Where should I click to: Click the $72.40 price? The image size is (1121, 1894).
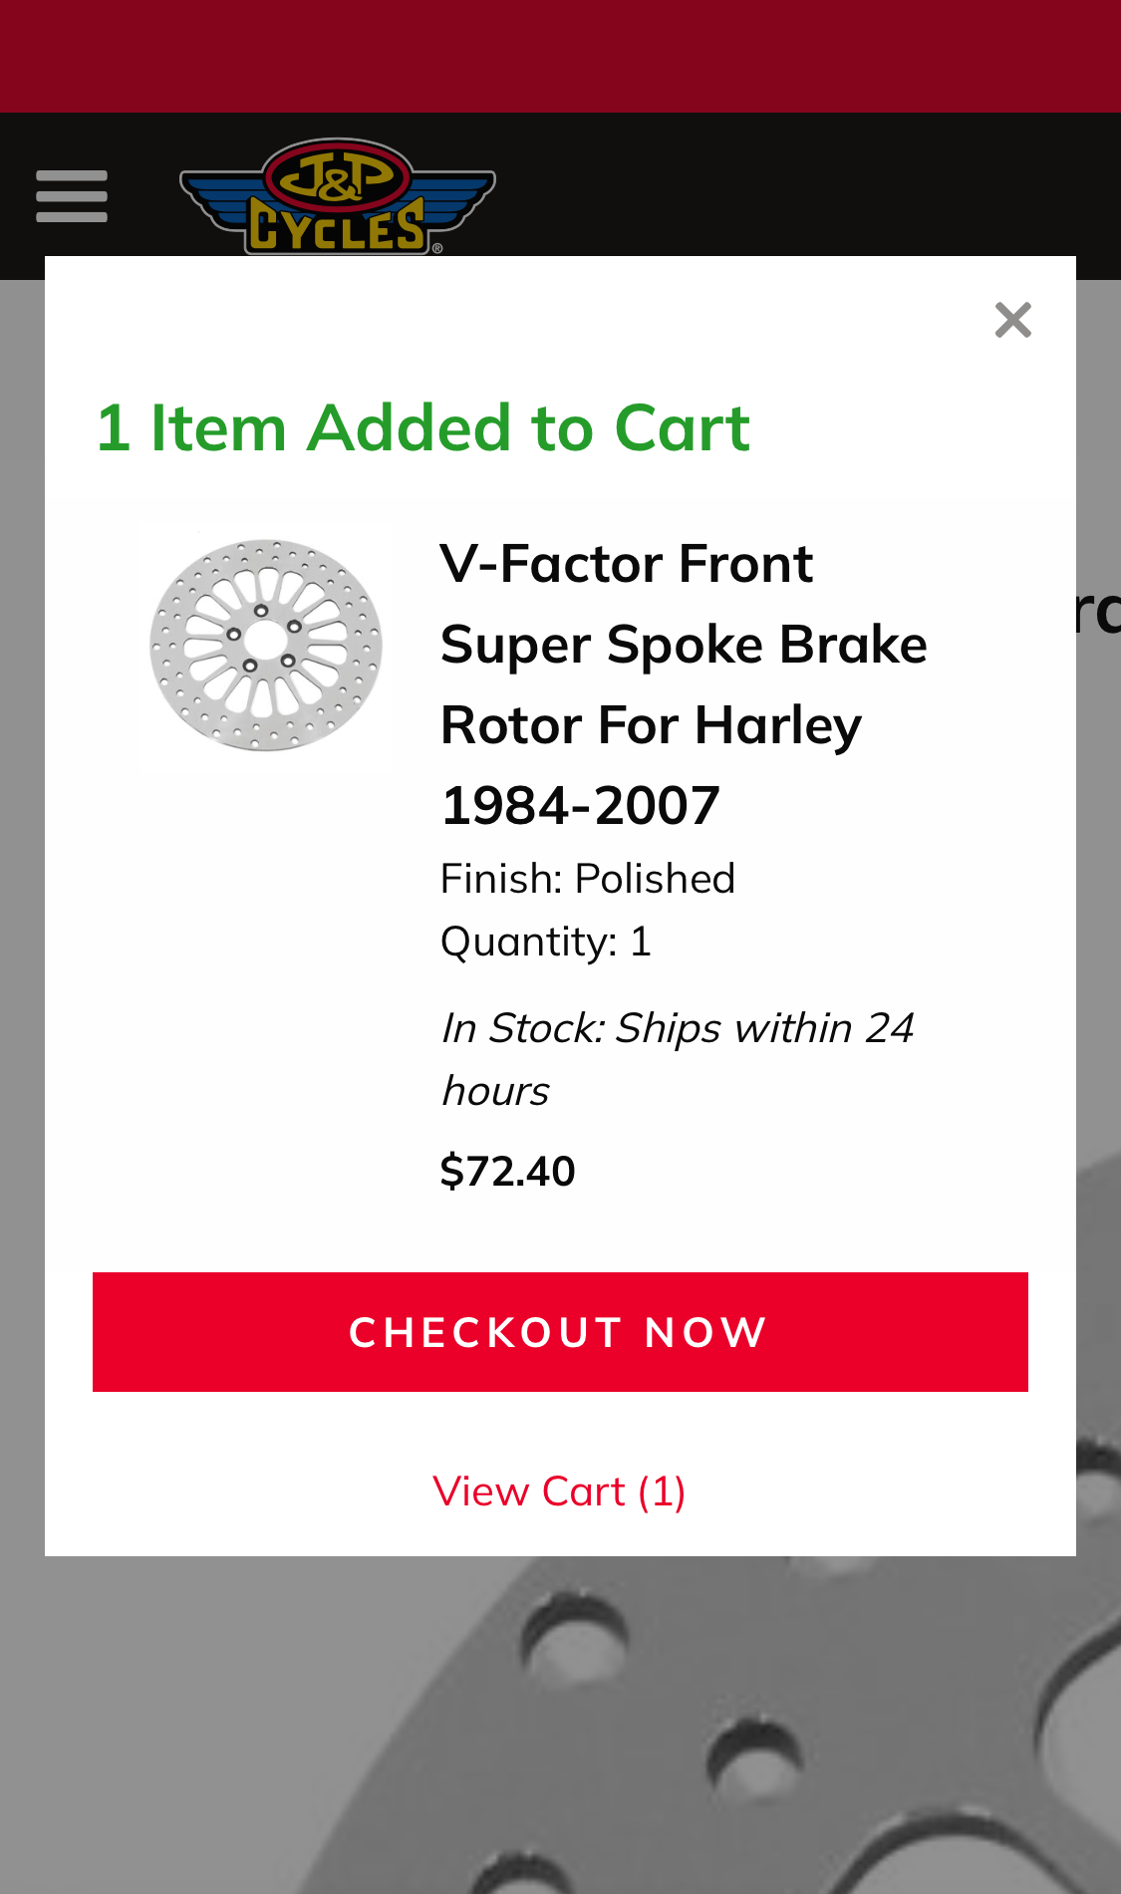click(x=507, y=1171)
